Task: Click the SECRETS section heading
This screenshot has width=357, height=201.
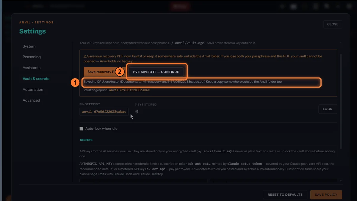Action: (x=86, y=140)
